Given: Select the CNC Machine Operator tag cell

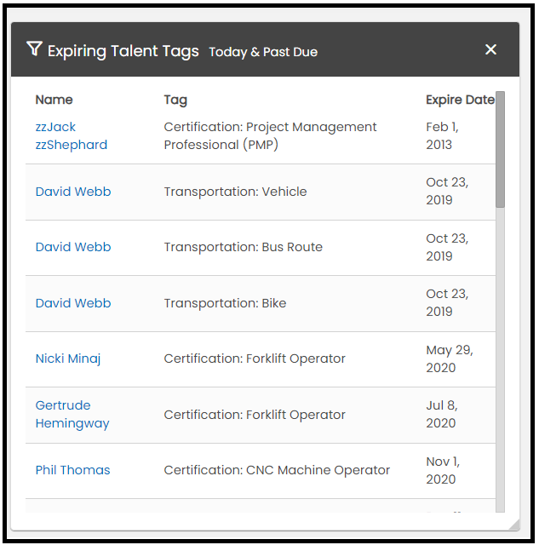Looking at the screenshot, I should [x=277, y=470].
